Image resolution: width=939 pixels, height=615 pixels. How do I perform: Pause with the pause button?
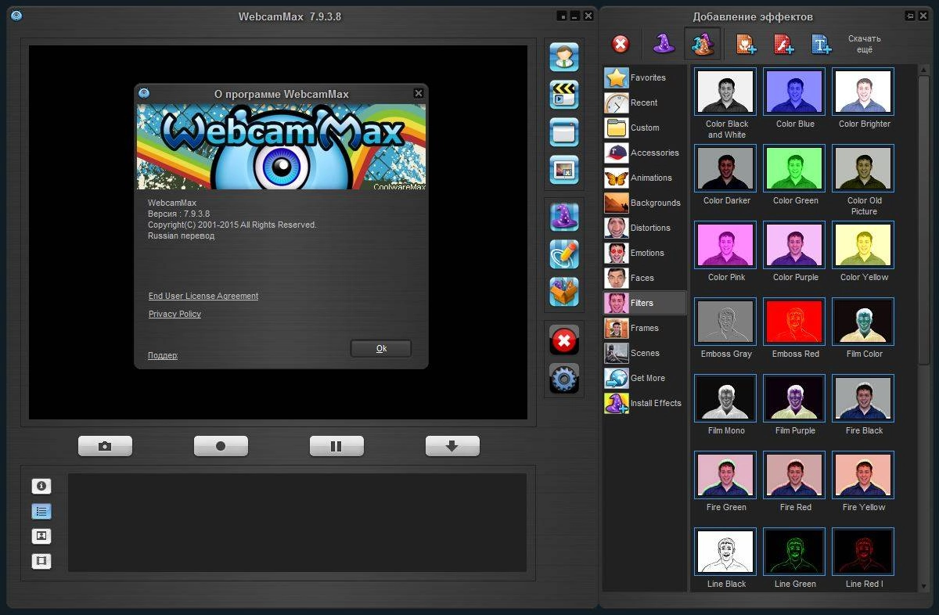[x=336, y=446]
